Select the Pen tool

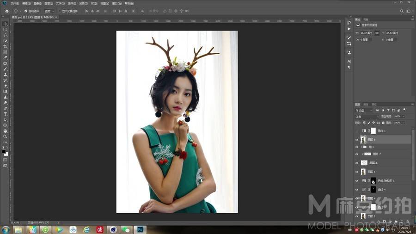coord(5,108)
